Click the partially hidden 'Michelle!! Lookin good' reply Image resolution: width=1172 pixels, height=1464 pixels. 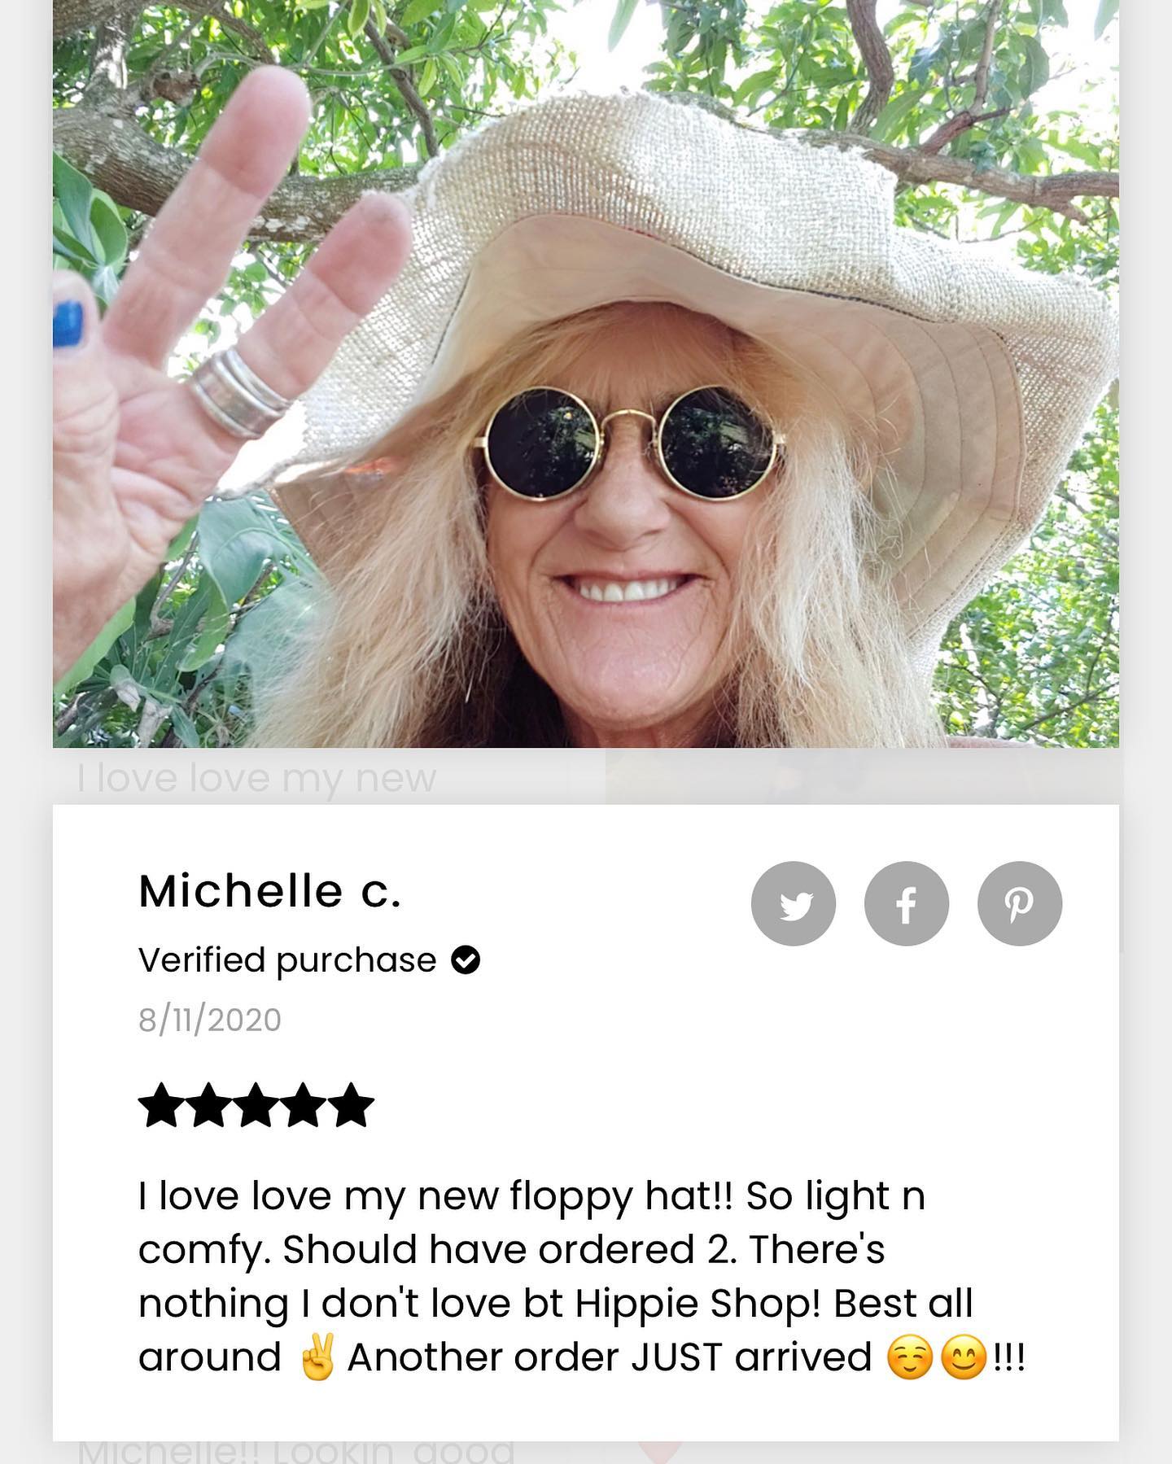297,1452
